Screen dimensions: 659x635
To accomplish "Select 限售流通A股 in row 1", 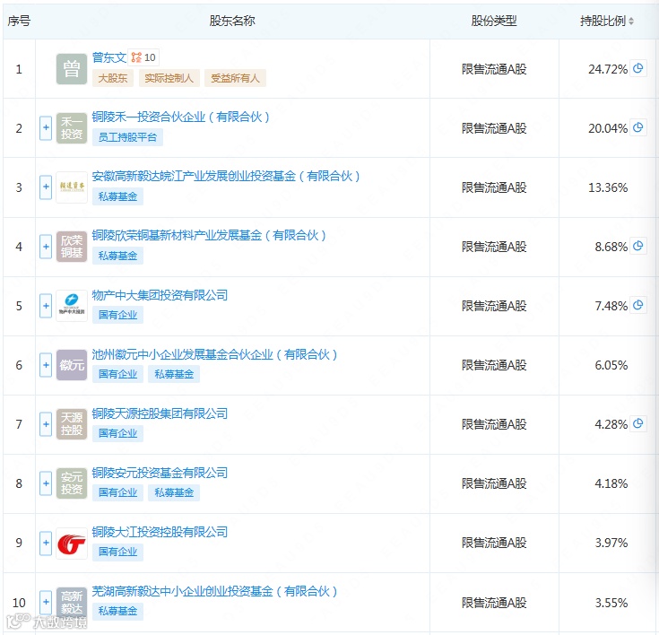I will tap(494, 69).
